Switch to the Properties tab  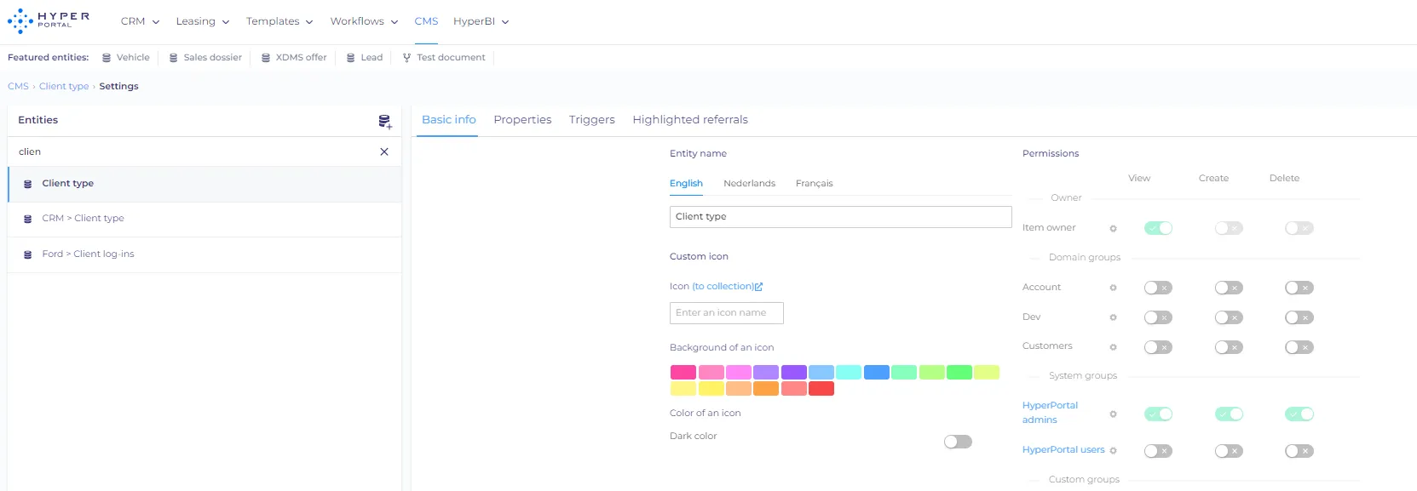[522, 120]
